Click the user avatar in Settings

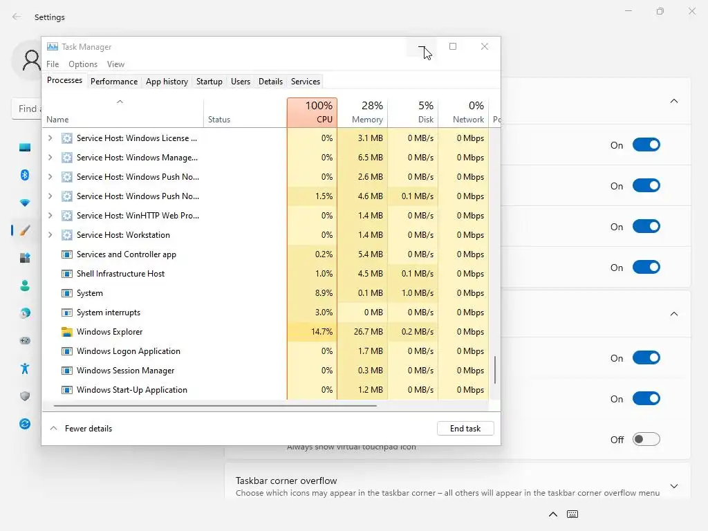click(x=28, y=61)
